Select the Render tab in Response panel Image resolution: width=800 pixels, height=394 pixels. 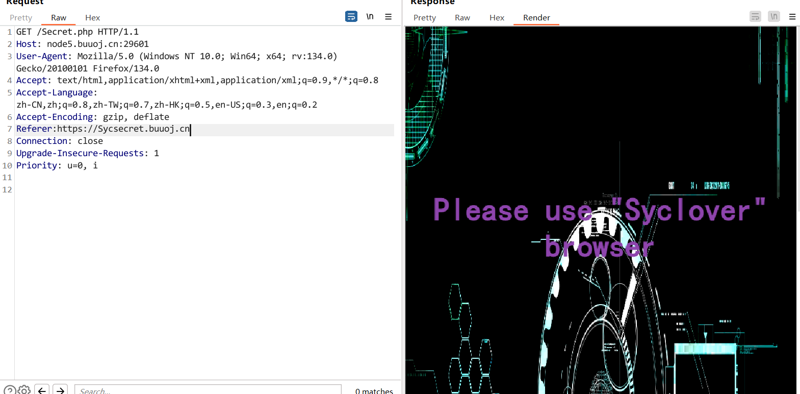(x=536, y=18)
